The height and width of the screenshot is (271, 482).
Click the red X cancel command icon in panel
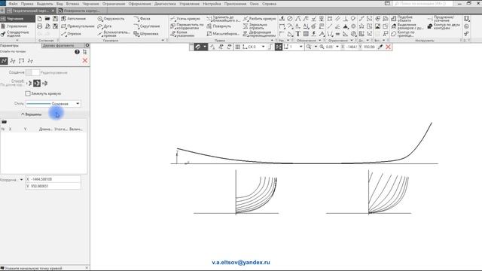pyautogui.click(x=85, y=61)
